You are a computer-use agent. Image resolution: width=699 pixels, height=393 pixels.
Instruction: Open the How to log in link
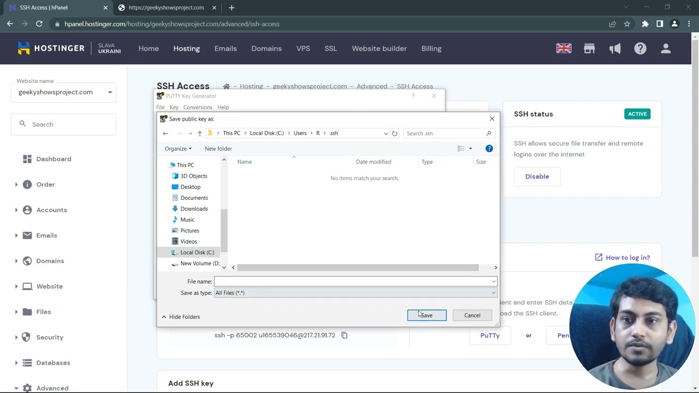[623, 258]
